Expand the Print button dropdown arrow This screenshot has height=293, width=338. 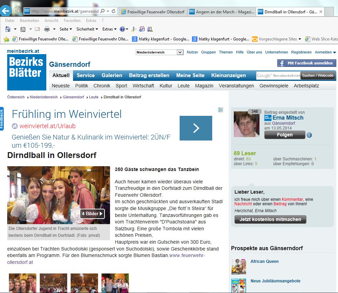pyautogui.click(x=54, y=29)
